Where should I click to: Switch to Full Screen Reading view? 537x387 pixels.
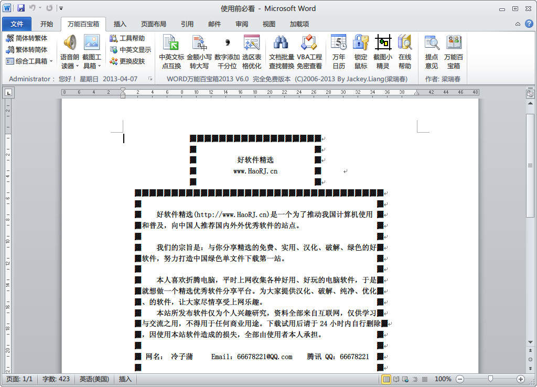396,379
